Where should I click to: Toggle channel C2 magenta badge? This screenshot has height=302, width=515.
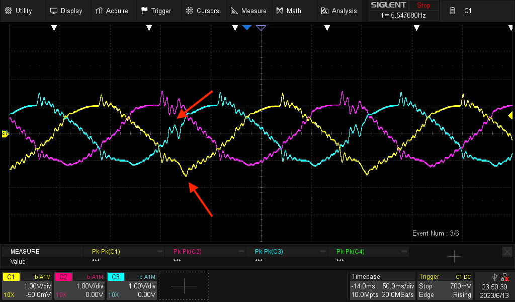63,277
